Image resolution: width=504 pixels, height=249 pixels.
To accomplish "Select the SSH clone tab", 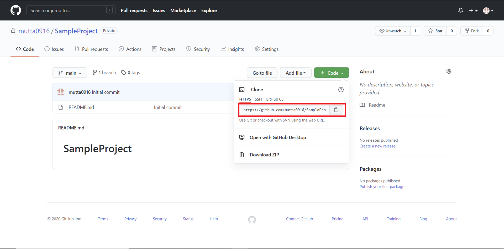I will [258, 99].
